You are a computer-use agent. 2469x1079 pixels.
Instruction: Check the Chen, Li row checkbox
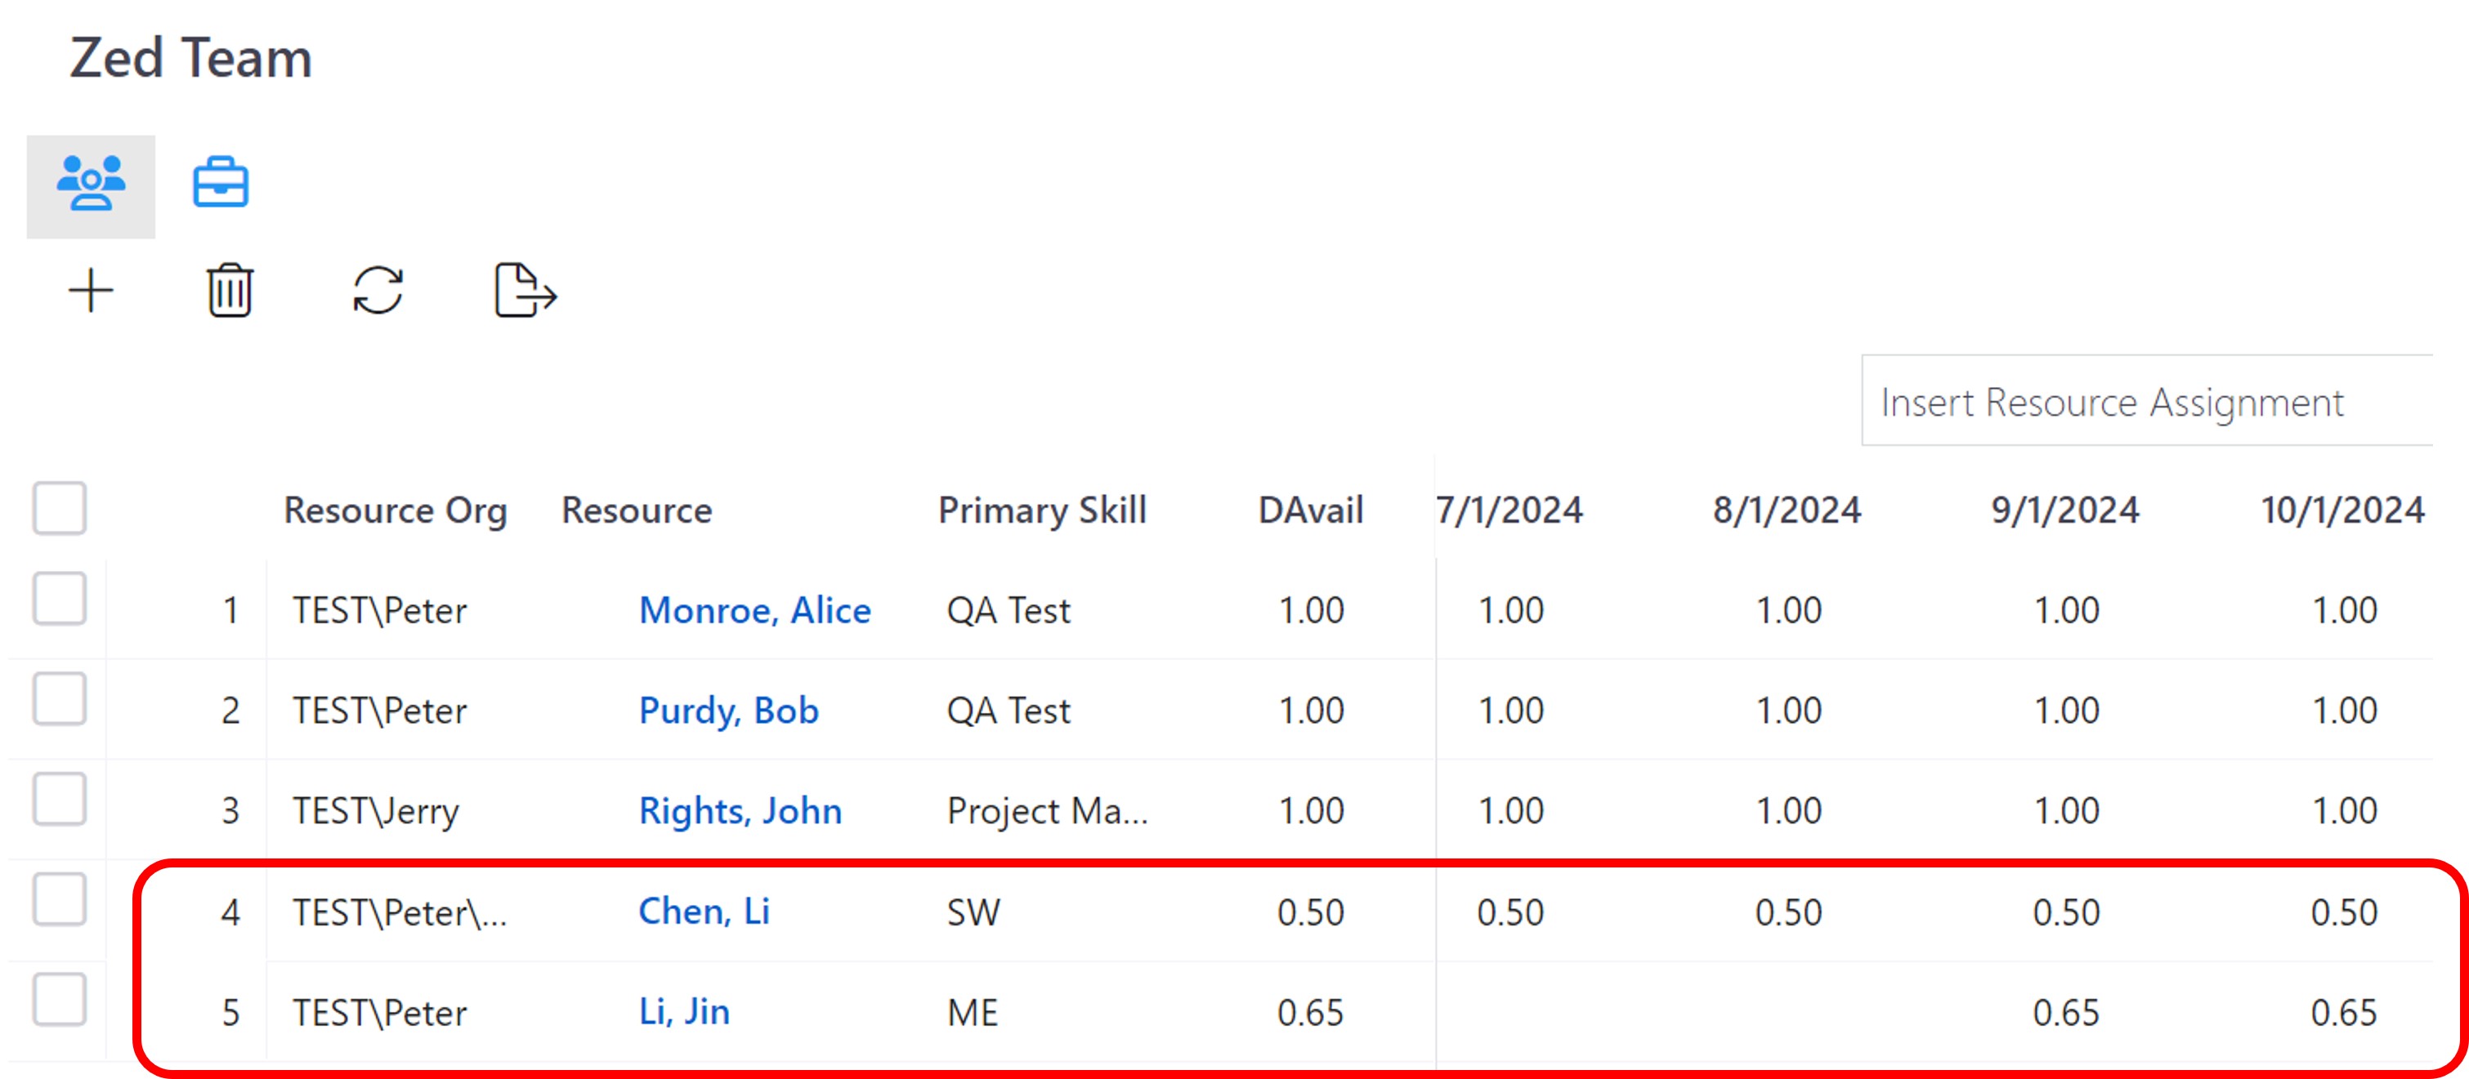(60, 900)
